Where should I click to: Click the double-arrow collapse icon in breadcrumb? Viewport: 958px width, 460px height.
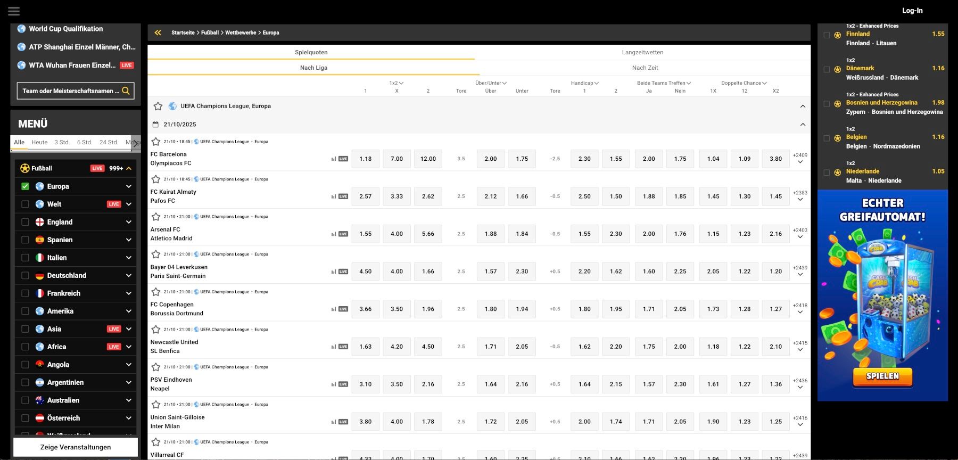(x=158, y=33)
